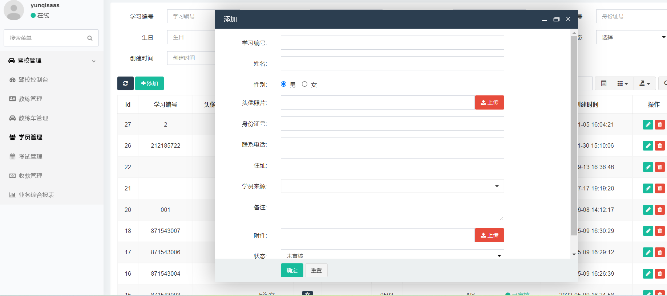Click the edit pencil icon for row 27
This screenshot has width=667, height=296.
tap(648, 124)
